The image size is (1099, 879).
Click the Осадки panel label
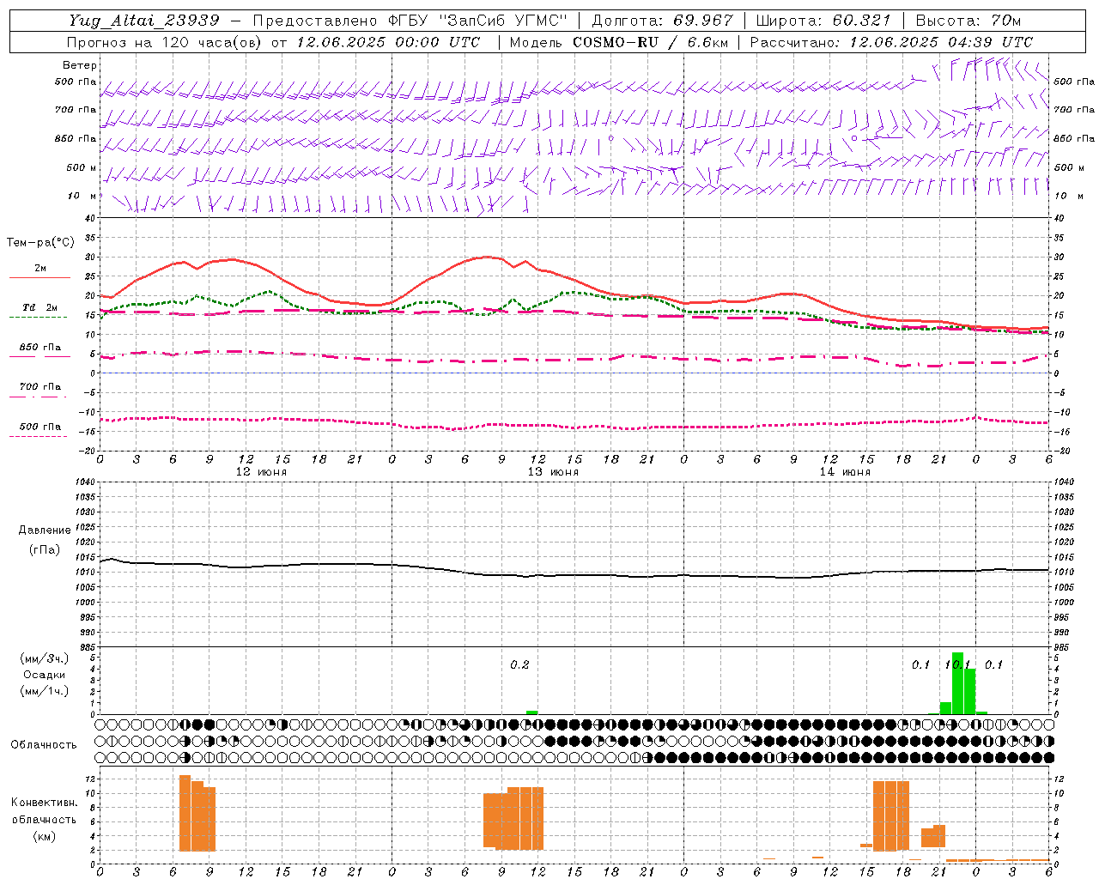tap(45, 675)
